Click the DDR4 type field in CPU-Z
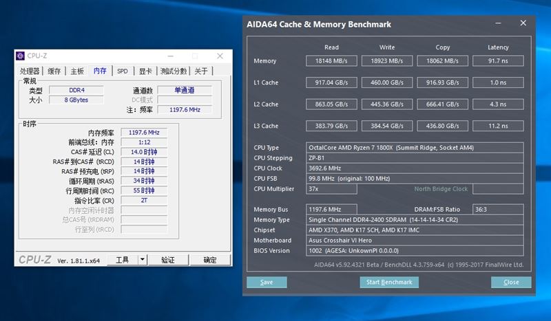This screenshot has width=551, height=321. [x=76, y=90]
